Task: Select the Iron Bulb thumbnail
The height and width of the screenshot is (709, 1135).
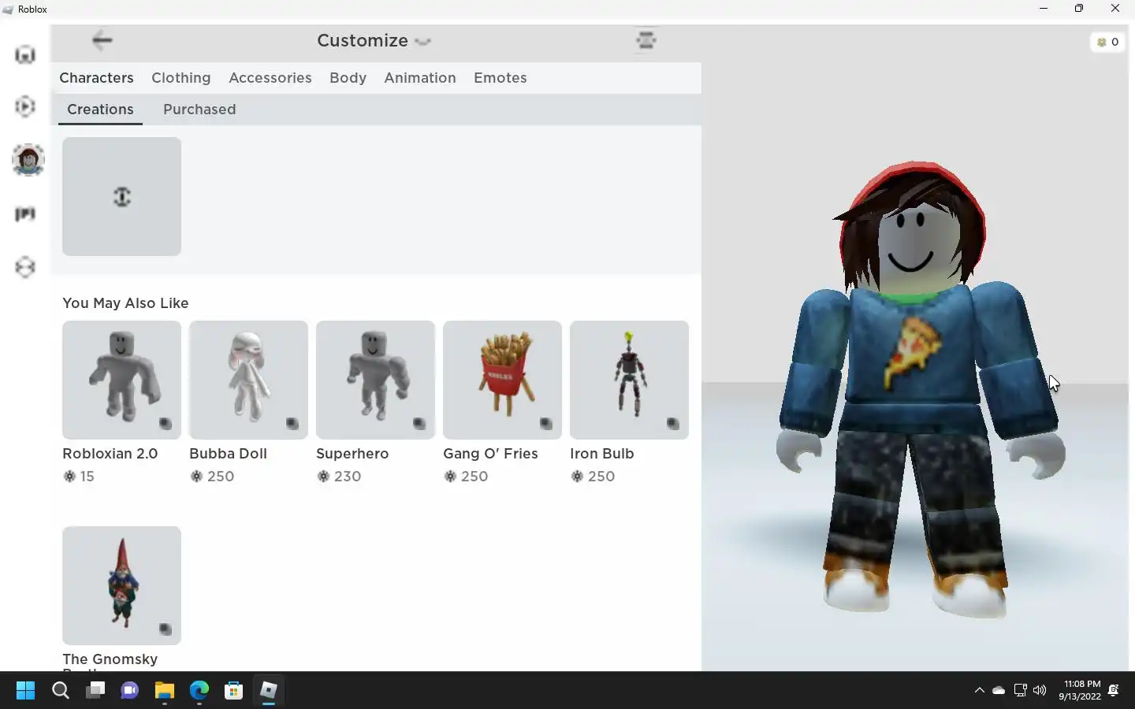Action: (629, 380)
